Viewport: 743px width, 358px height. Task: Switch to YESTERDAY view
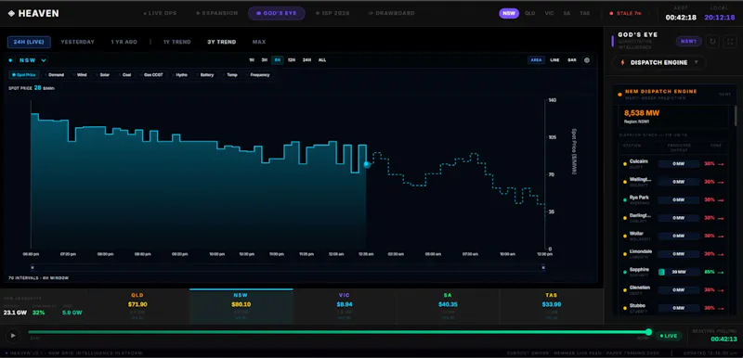78,42
